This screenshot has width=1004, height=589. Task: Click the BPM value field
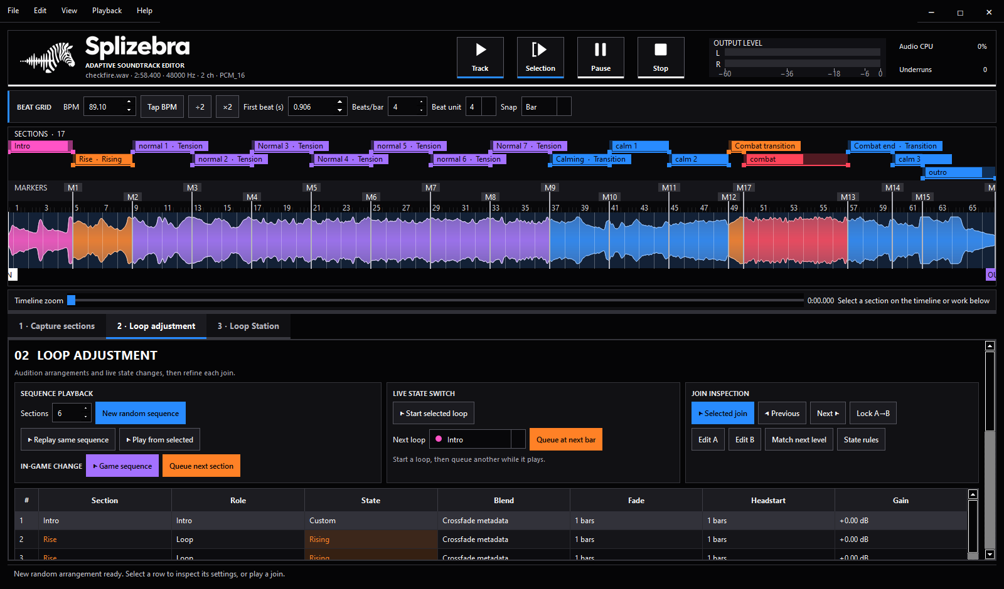click(104, 107)
